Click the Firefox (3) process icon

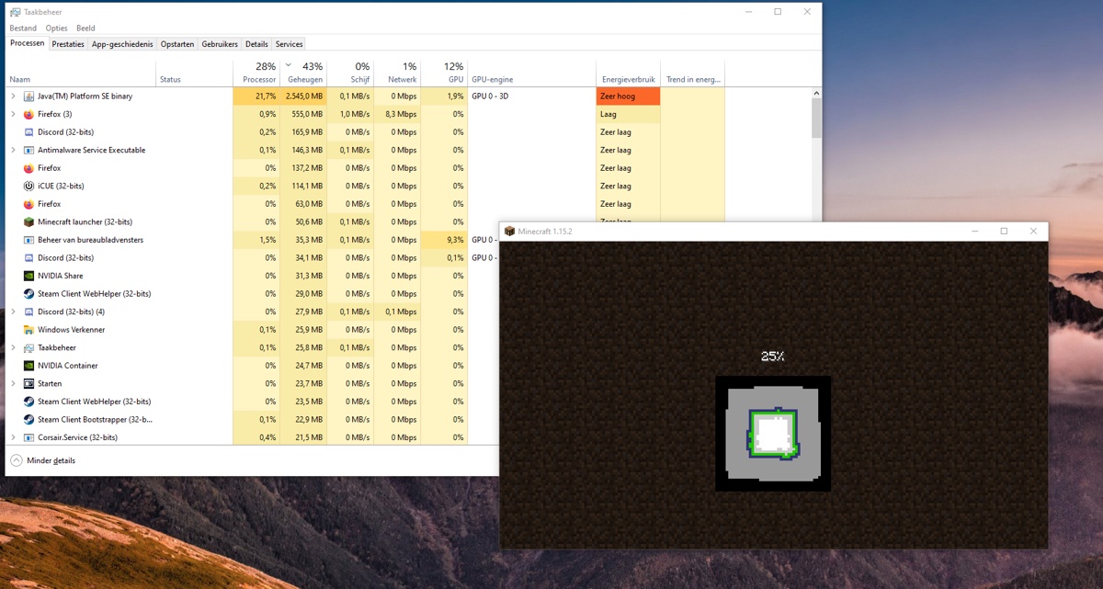[28, 114]
